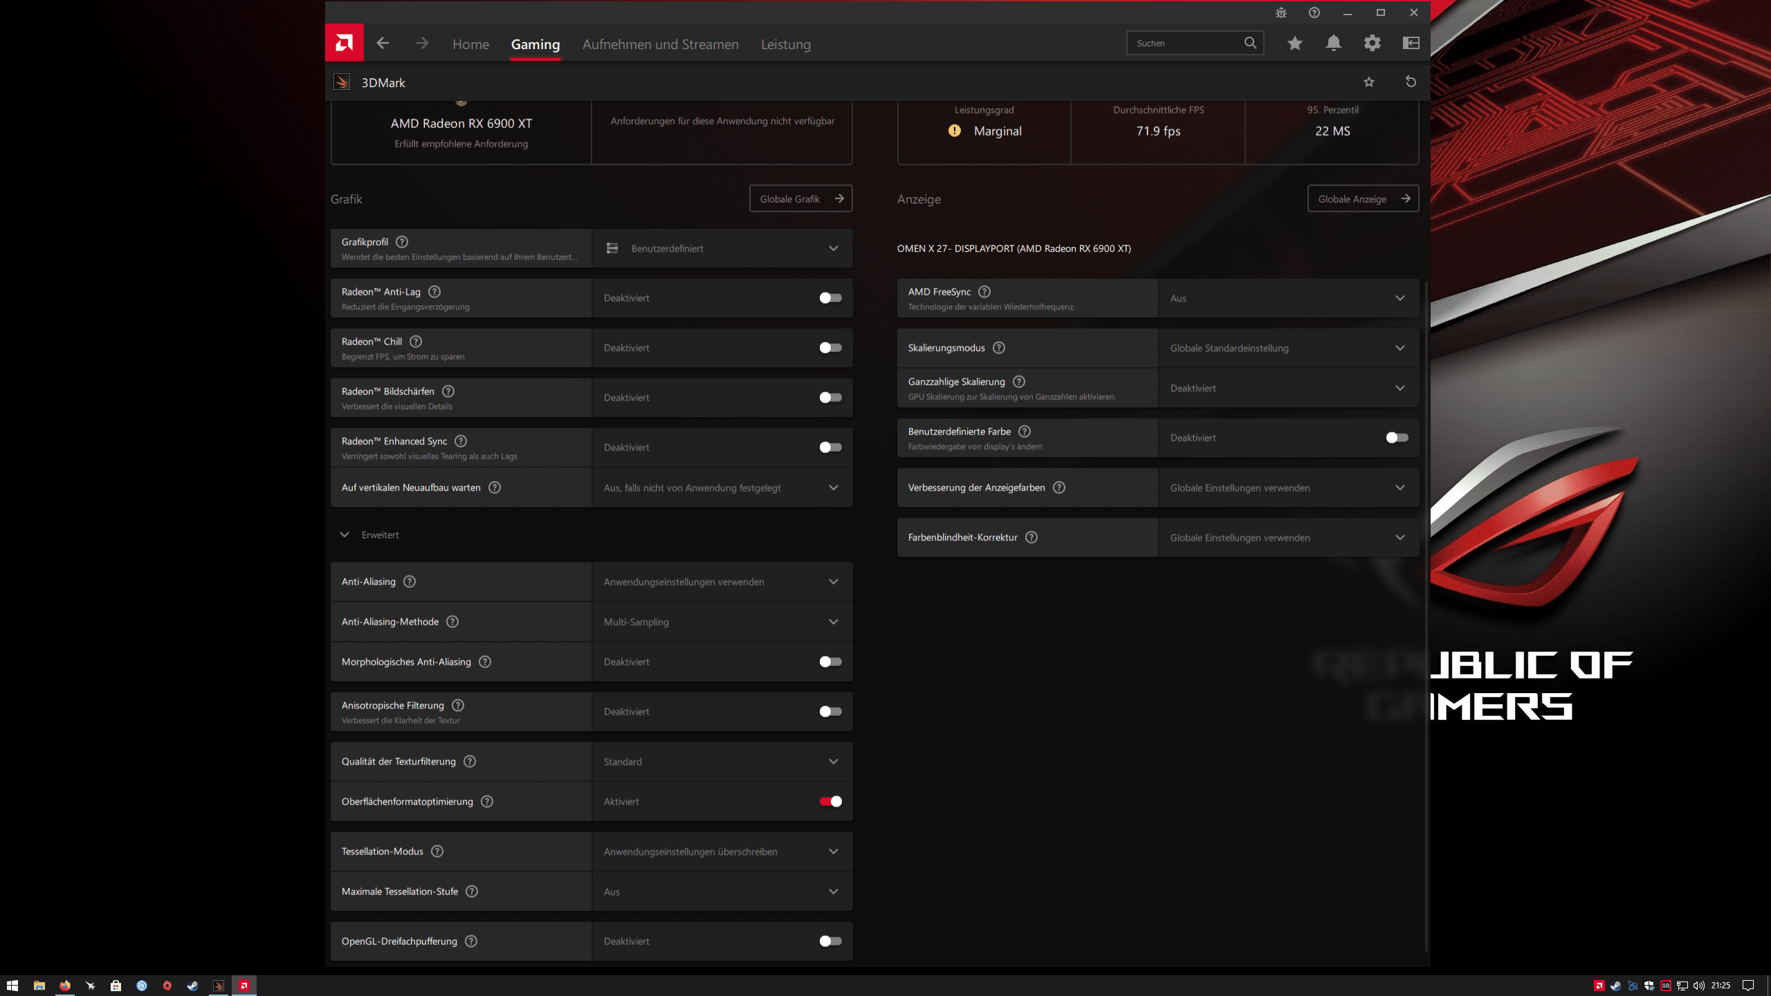Open Windows Start menu
This screenshot has height=996, width=1771.
point(12,986)
